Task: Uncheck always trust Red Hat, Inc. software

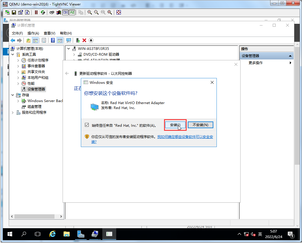Action: click(87, 125)
